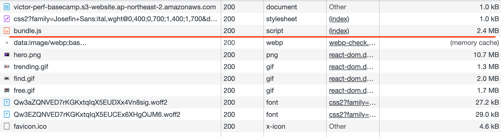Select the data:image/webp request row

pyautogui.click(x=50, y=43)
